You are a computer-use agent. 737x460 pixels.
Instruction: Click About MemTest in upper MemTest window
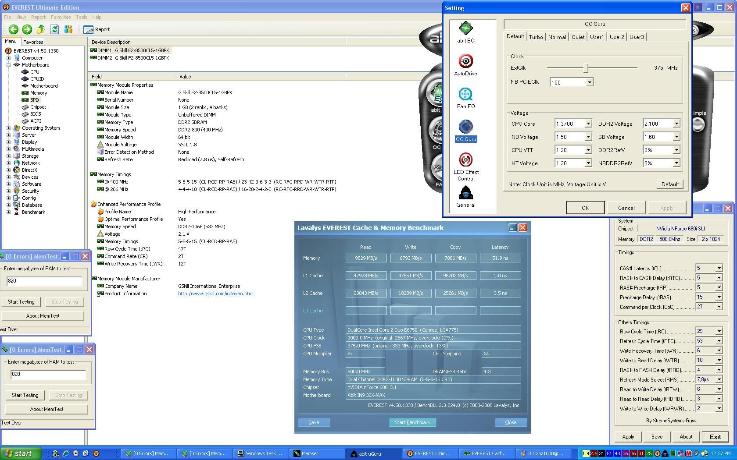43,316
